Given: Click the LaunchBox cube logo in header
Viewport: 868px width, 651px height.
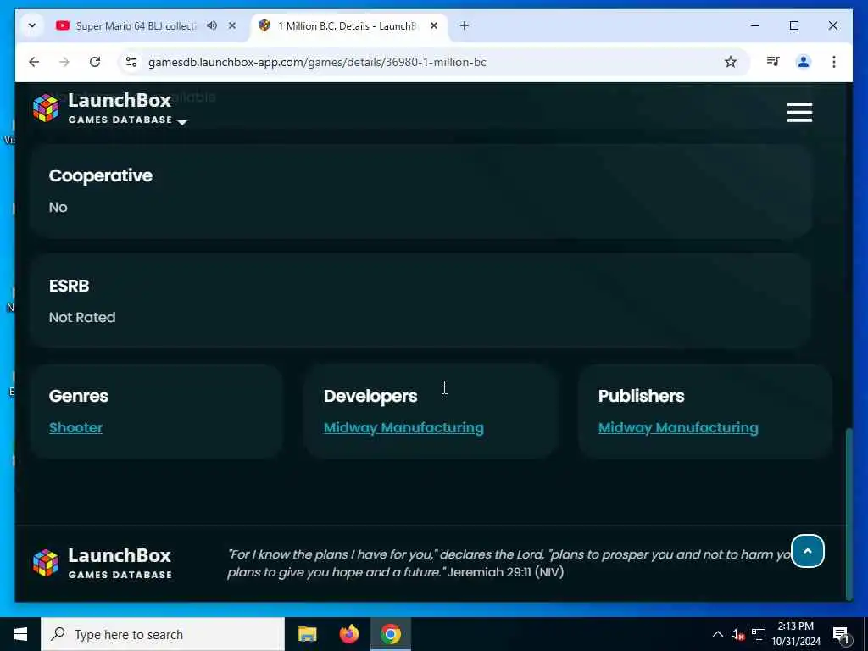Looking at the screenshot, I should pos(46,108).
